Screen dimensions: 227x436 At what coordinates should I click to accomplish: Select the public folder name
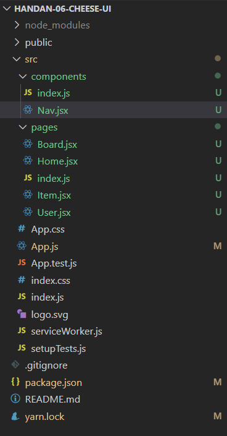(39, 43)
